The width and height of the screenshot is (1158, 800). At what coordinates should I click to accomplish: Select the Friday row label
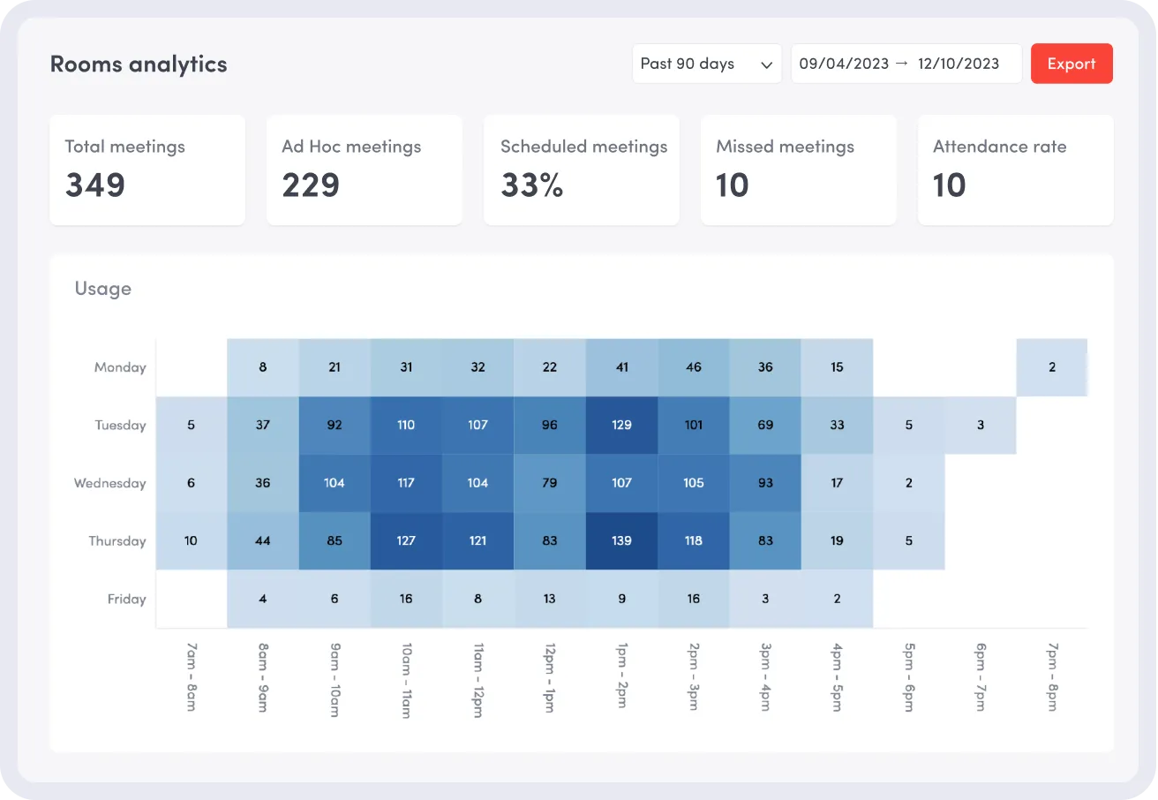point(126,599)
